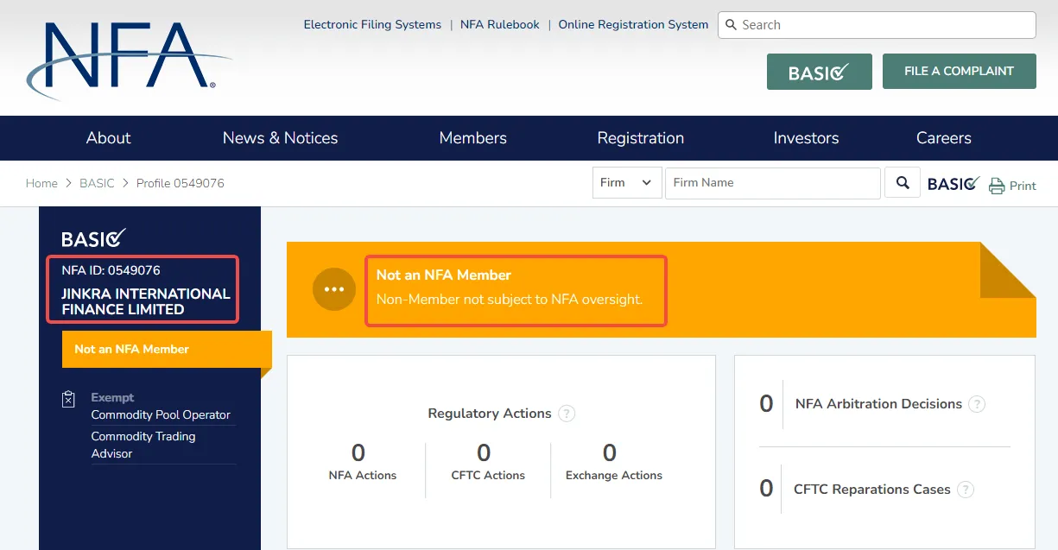Open the Online Registration System link

633,24
